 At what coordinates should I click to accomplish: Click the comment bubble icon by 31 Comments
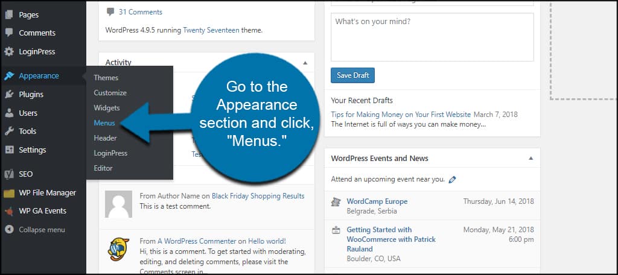110,12
